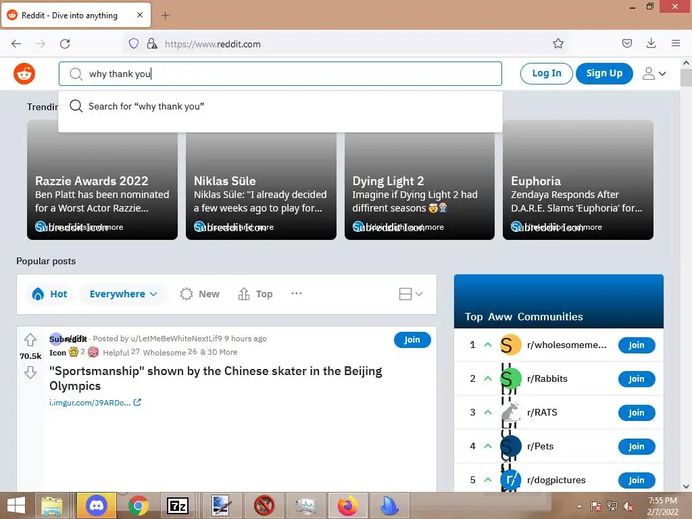Open r/dogpictures community
Image resolution: width=692 pixels, height=519 pixels.
point(556,480)
